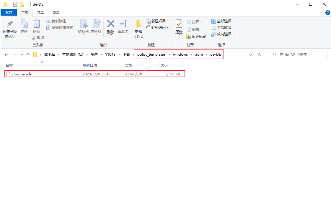Refresh the folder view
This screenshot has height=205, width=331.
click(260, 55)
